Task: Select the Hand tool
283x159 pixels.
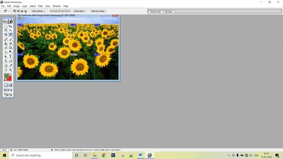Action: click(x=6, y=70)
